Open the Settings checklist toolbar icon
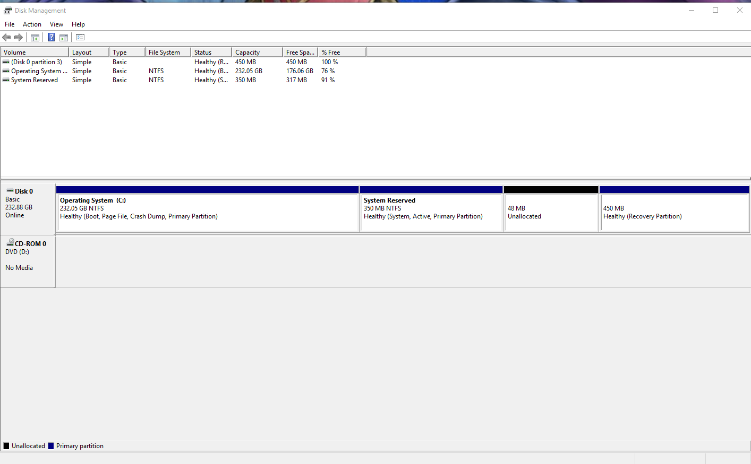Viewport: 751px width, 464px height. click(80, 37)
